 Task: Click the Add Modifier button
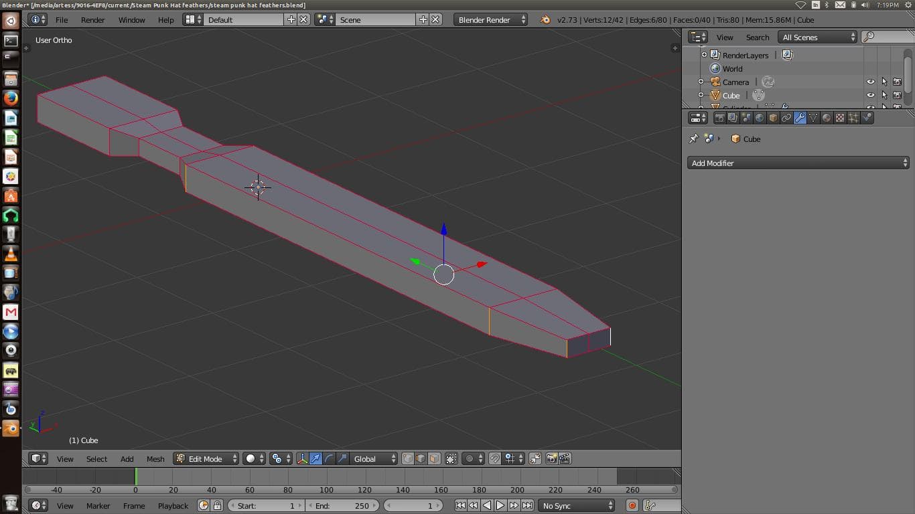pyautogui.click(x=797, y=163)
